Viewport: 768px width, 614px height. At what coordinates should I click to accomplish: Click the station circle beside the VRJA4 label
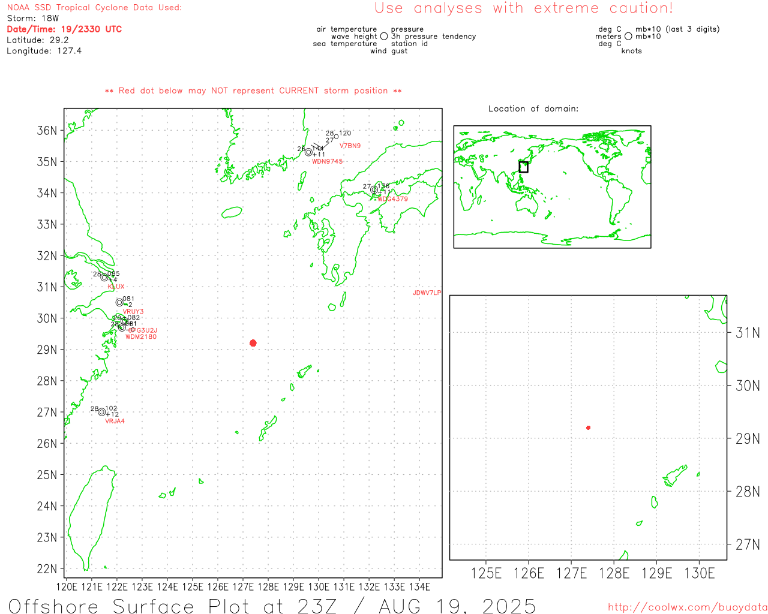(x=102, y=412)
